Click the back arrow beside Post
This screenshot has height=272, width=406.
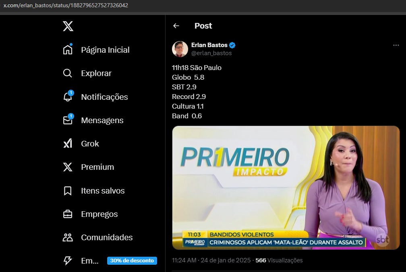pyautogui.click(x=176, y=26)
